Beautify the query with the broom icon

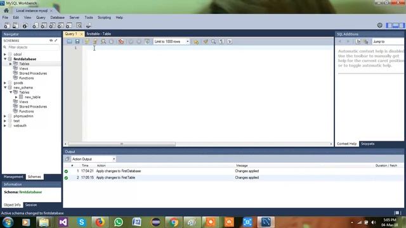(x=206, y=41)
